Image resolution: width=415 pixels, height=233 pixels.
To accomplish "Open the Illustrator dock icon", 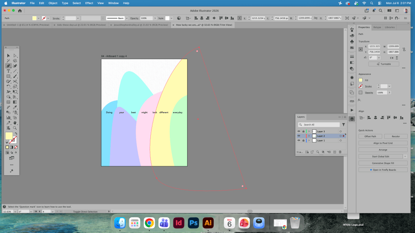I will click(x=208, y=223).
